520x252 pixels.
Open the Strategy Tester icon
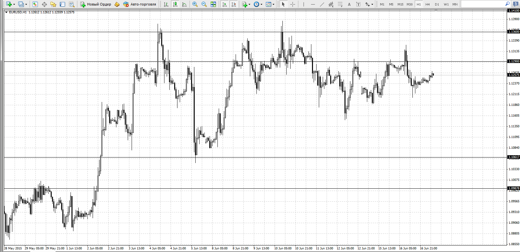71,4
